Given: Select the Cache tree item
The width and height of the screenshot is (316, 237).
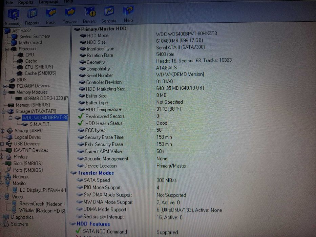Looking at the screenshot, I should [31, 61].
